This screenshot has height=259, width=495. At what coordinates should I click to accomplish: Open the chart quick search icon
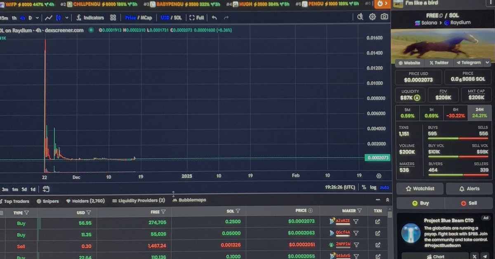click(360, 17)
